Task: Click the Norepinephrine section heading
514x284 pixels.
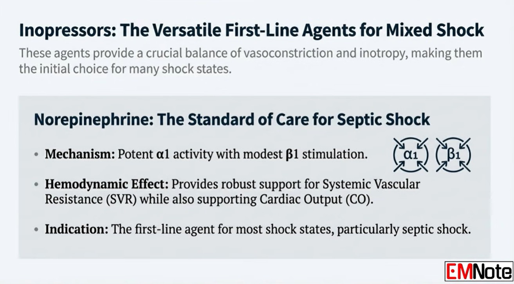Action: [x=232, y=119]
